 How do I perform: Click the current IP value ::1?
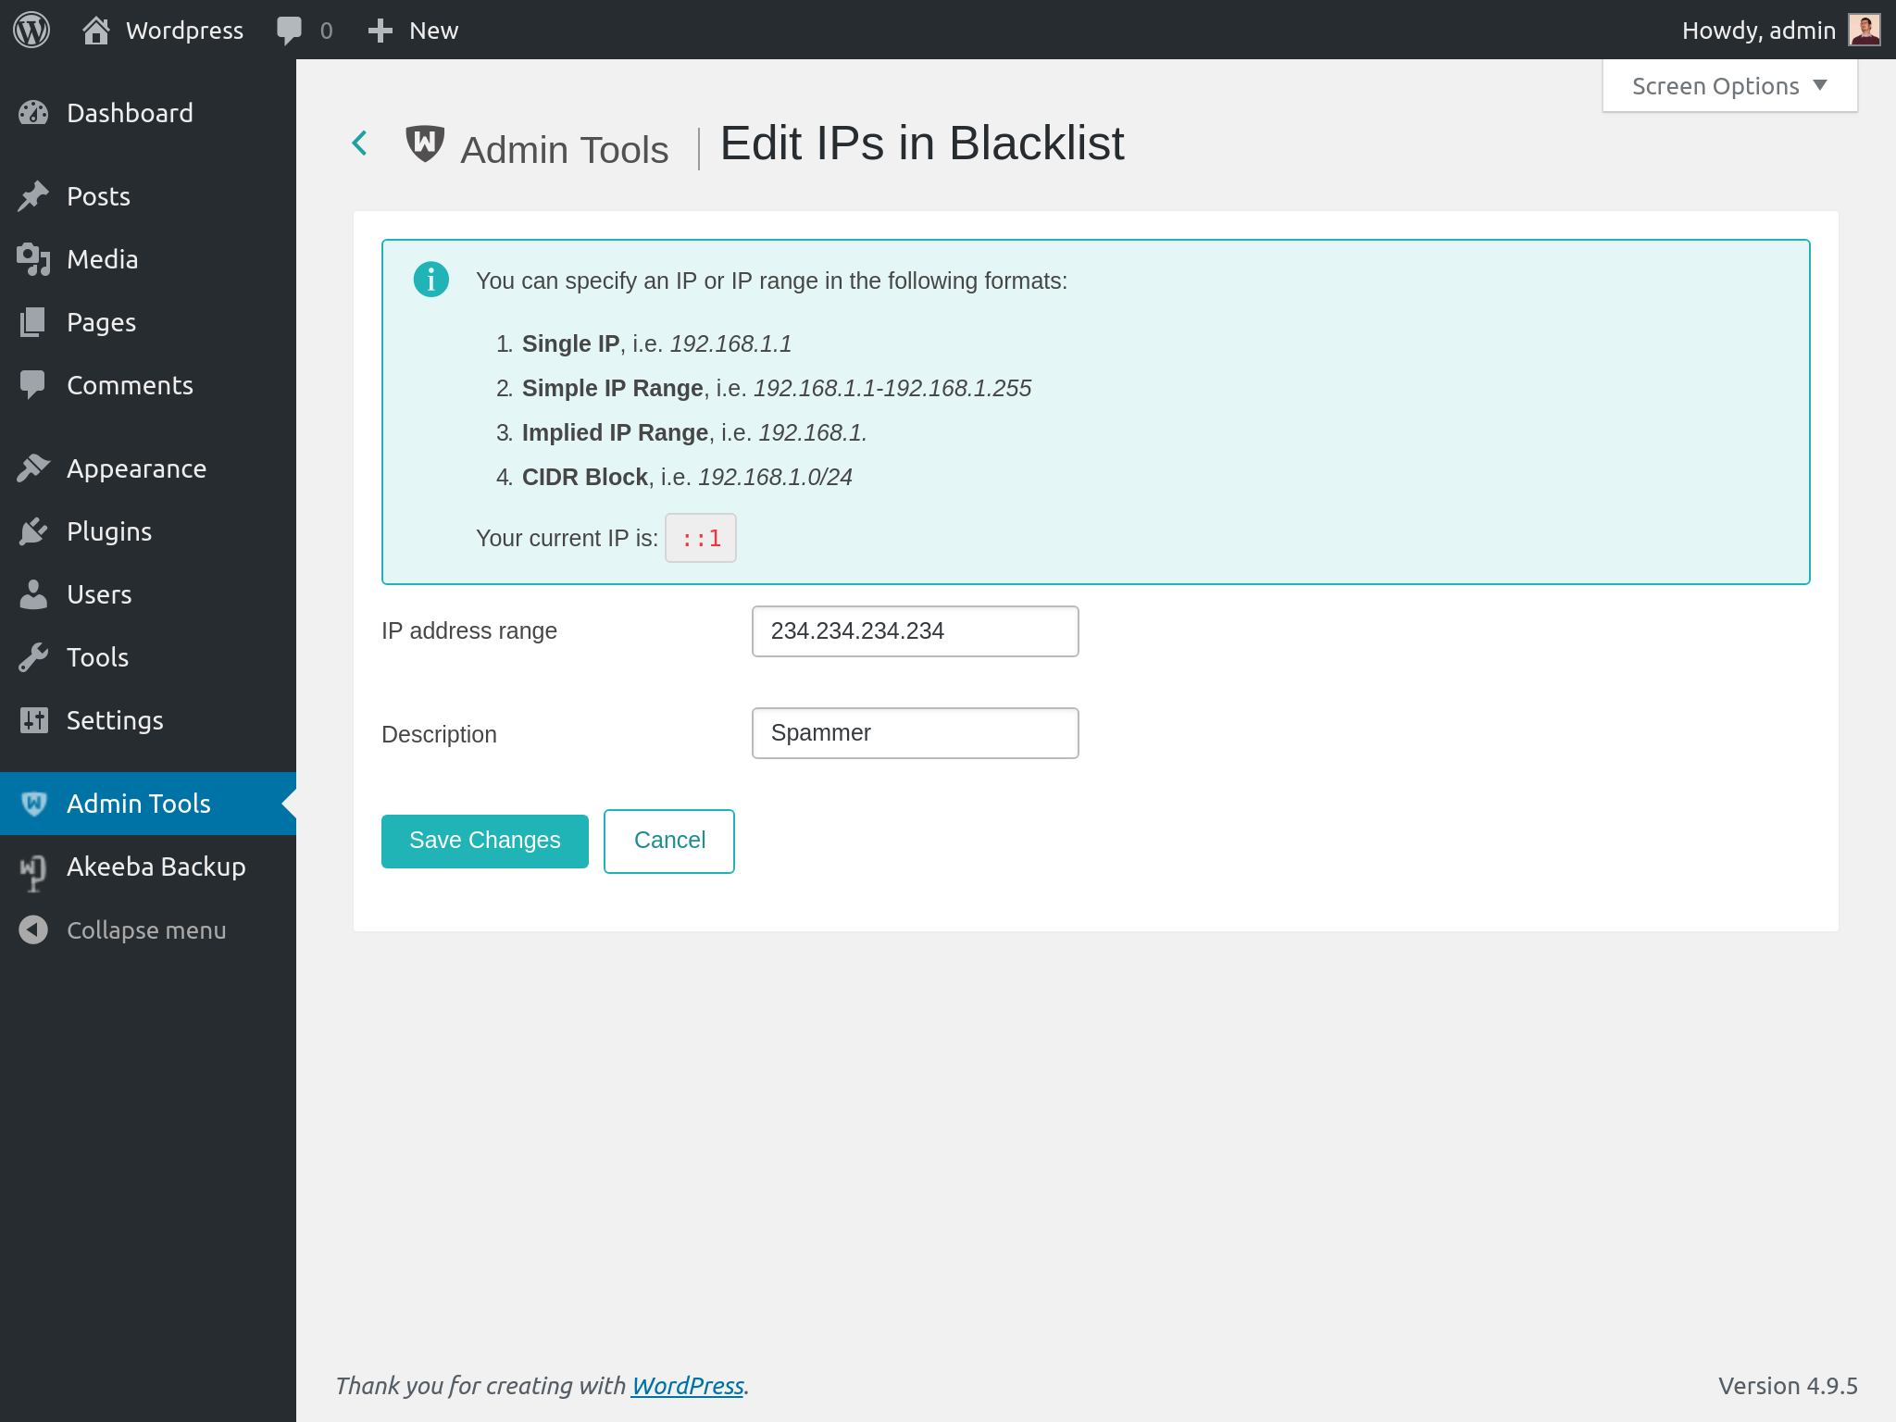click(x=701, y=538)
